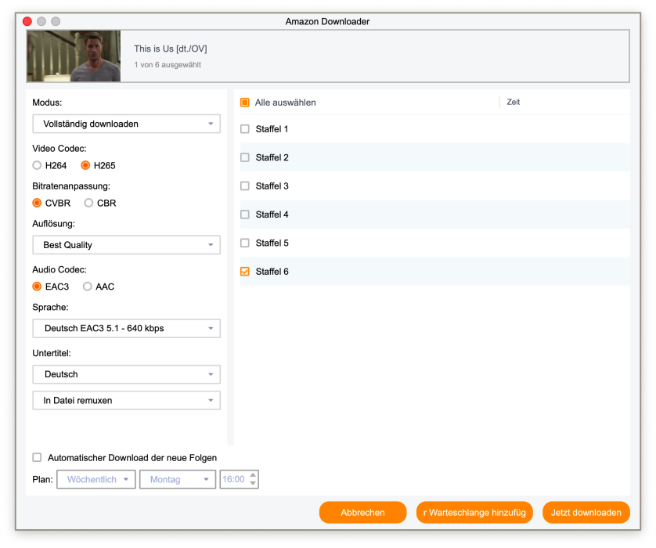Switch audio codec to AAC

88,287
